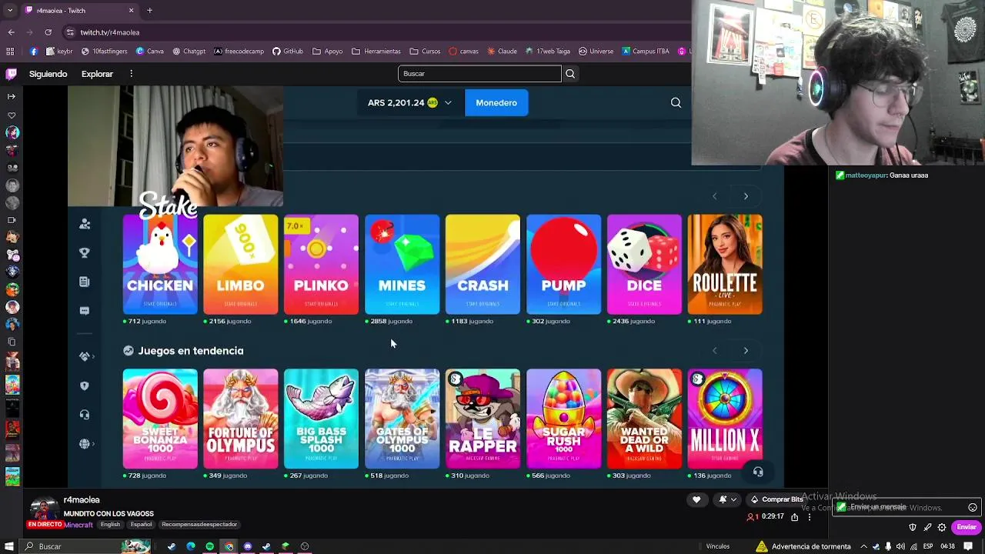Click the Recompensasdeespectador tag

pyautogui.click(x=199, y=525)
